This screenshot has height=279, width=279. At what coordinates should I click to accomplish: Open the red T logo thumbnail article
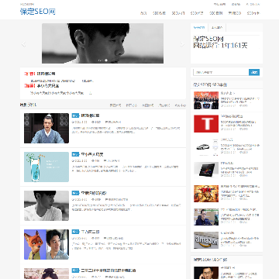coord(206,124)
